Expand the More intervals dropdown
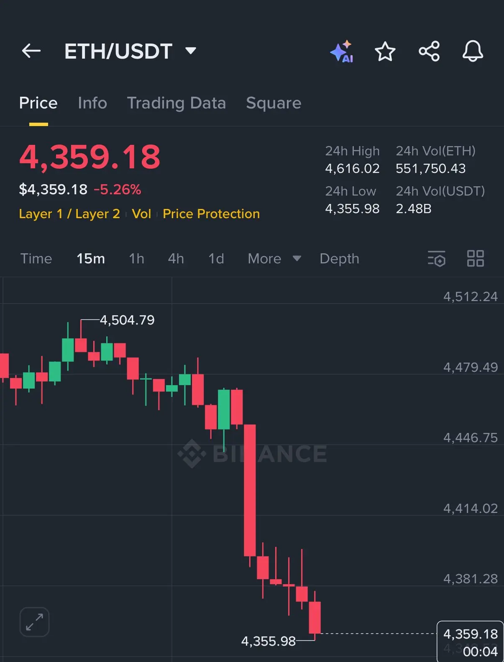504x662 pixels. [x=274, y=259]
